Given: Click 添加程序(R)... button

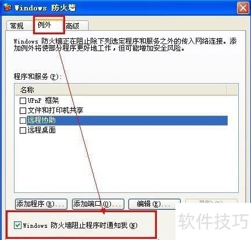Looking at the screenshot, I should click(41, 204).
